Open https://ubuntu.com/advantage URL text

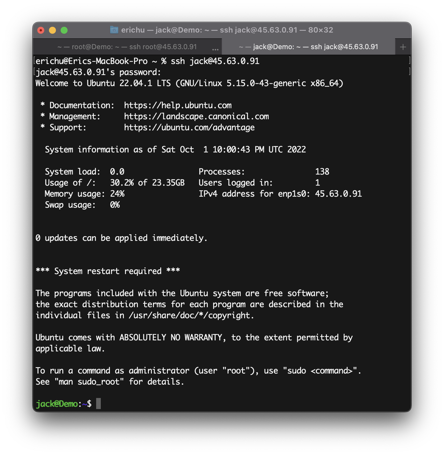pos(189,127)
